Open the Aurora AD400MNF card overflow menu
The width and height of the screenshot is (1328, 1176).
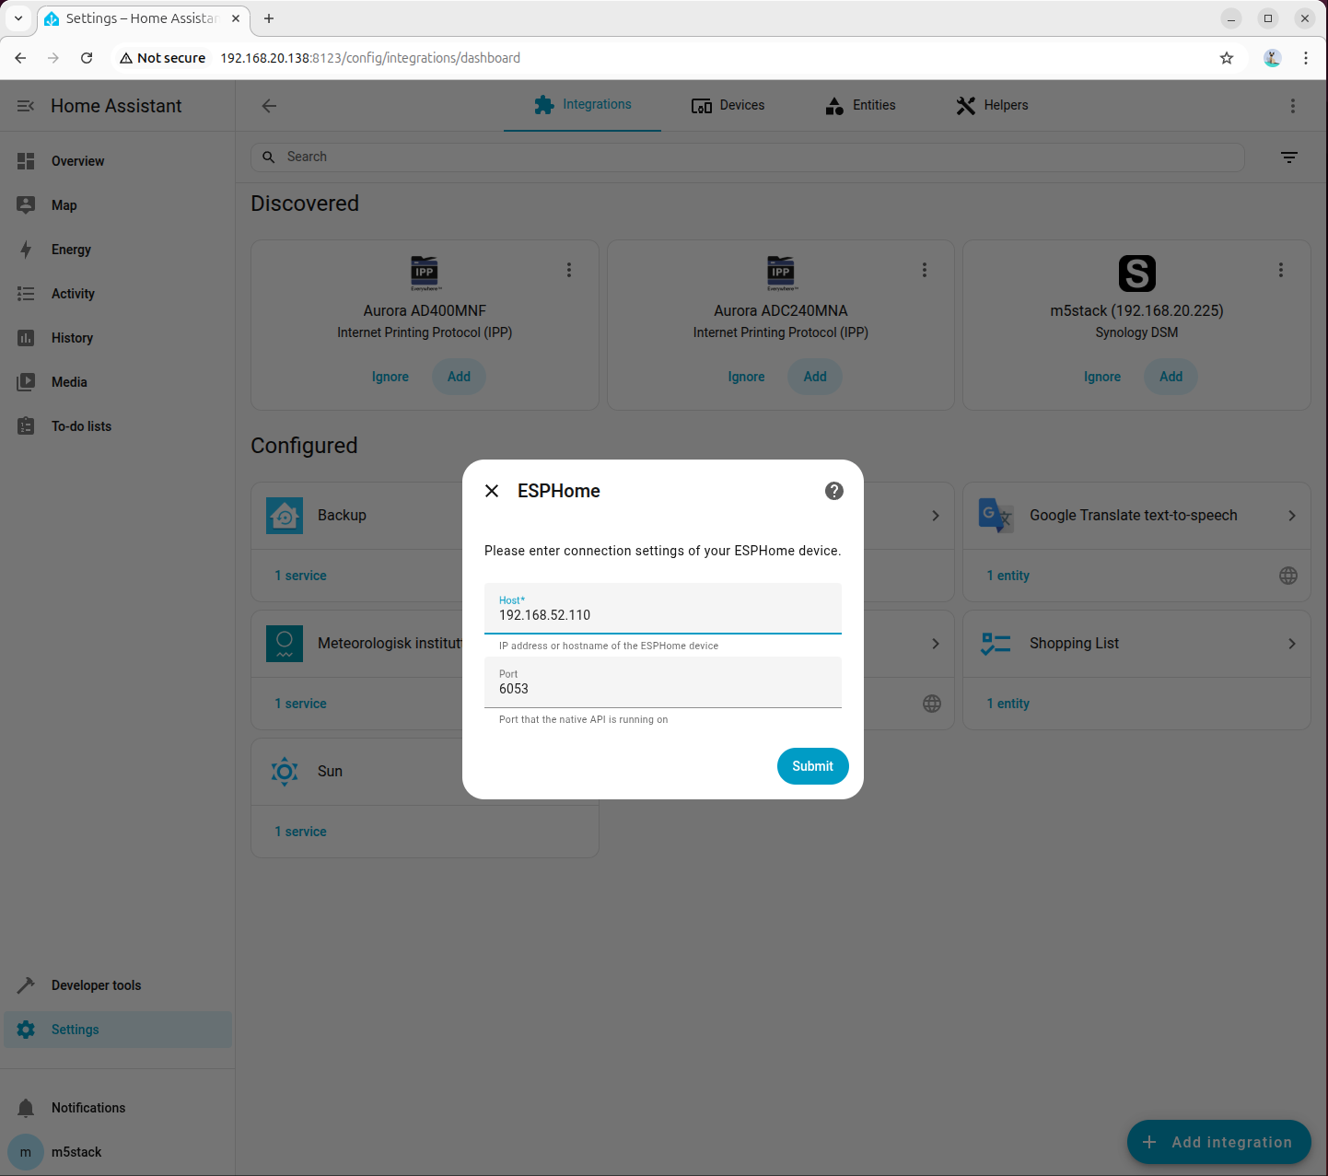tap(569, 270)
